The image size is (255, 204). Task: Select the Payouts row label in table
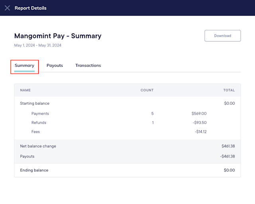pyautogui.click(x=27, y=156)
